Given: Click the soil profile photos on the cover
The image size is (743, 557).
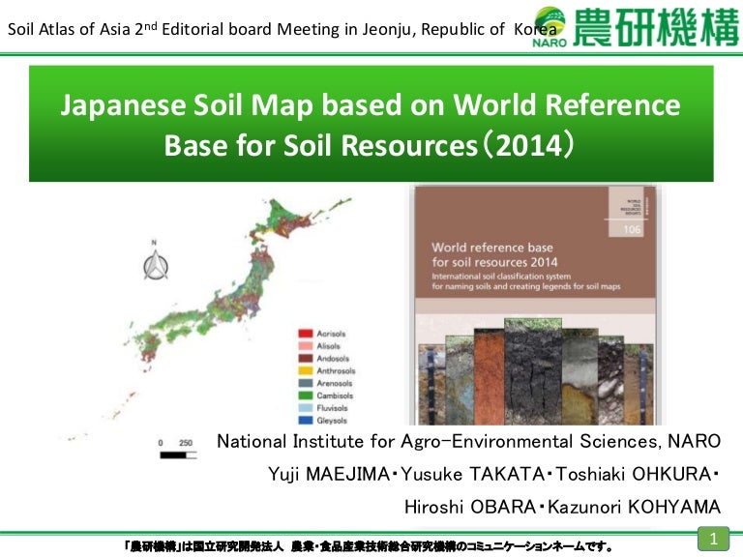Looking at the screenshot, I should [535, 372].
